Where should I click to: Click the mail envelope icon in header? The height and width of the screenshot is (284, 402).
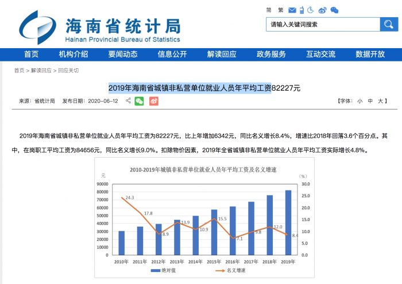tap(292, 10)
